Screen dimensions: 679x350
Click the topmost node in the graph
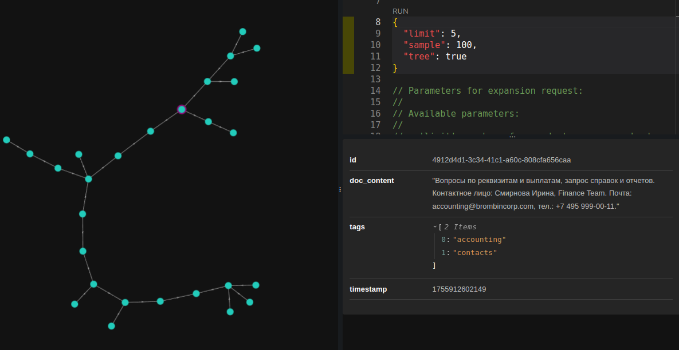tap(242, 31)
